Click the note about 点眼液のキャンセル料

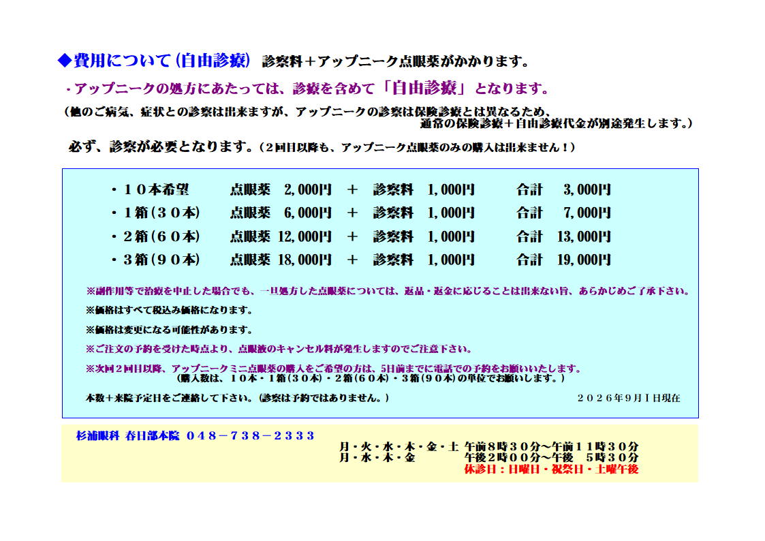pyautogui.click(x=279, y=350)
